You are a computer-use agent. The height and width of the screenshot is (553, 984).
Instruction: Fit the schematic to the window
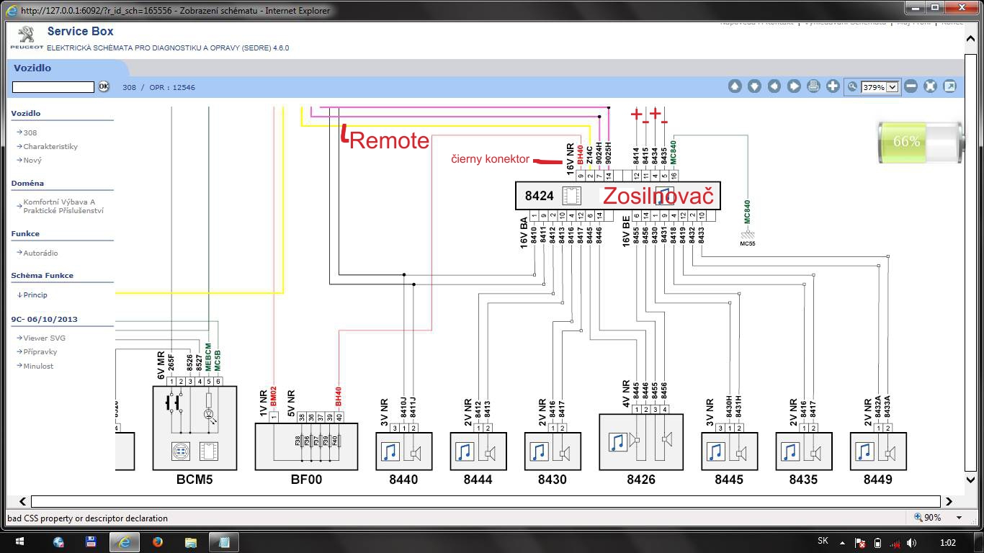tap(930, 86)
